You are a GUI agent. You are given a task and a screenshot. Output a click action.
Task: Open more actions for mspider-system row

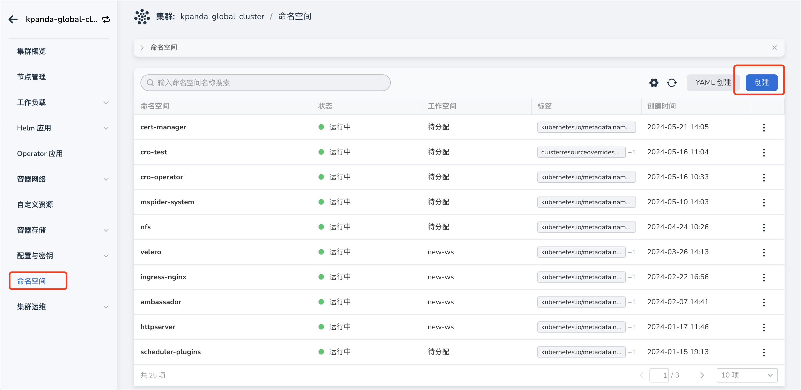click(x=764, y=202)
